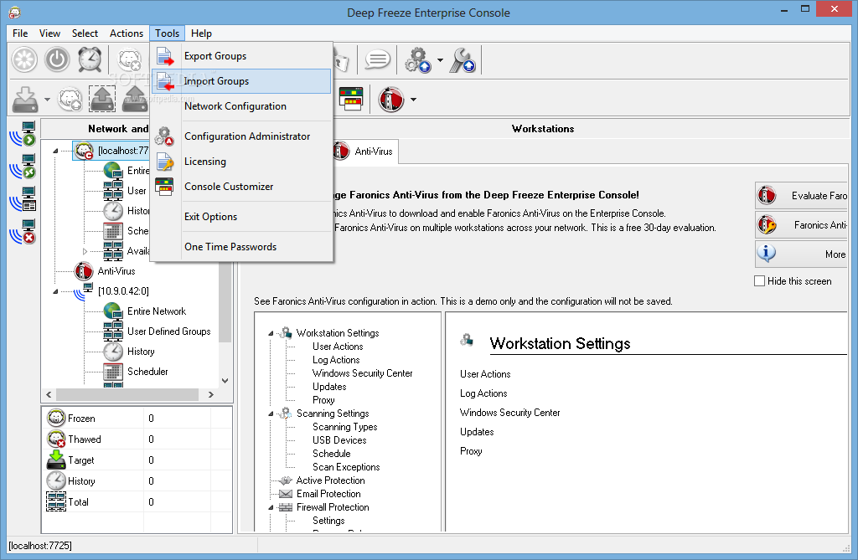The width and height of the screenshot is (858, 560).
Task: Click the Thawed bear status icon
Action: (56, 439)
